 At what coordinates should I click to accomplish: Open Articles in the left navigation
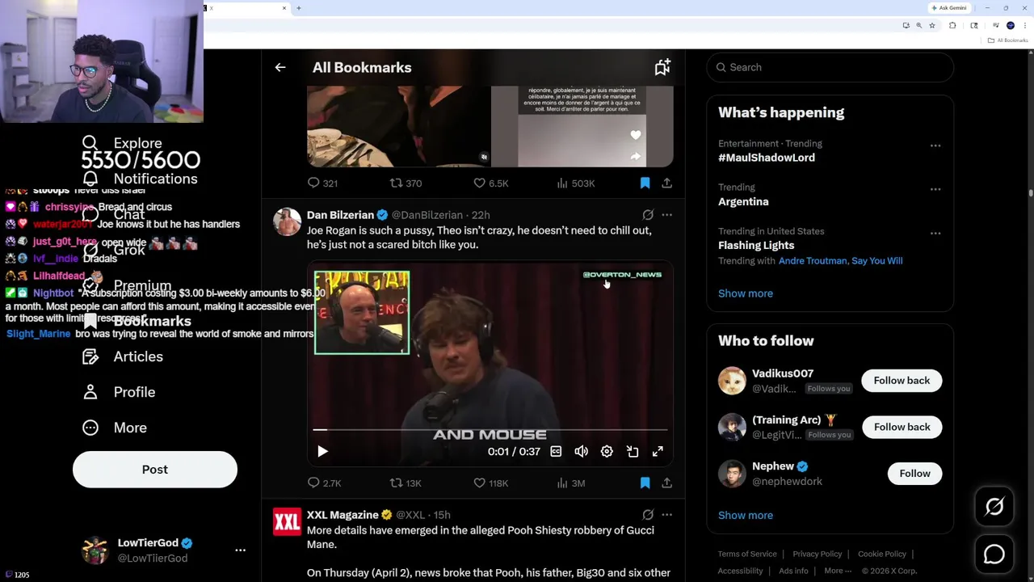point(123,356)
